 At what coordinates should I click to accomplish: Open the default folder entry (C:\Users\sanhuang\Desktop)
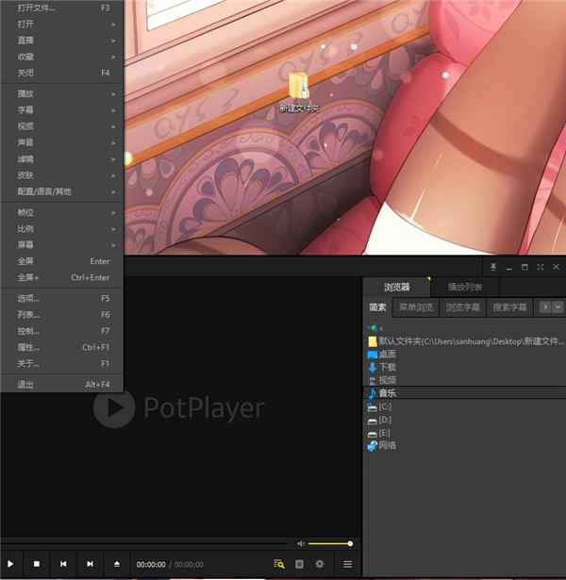click(466, 341)
